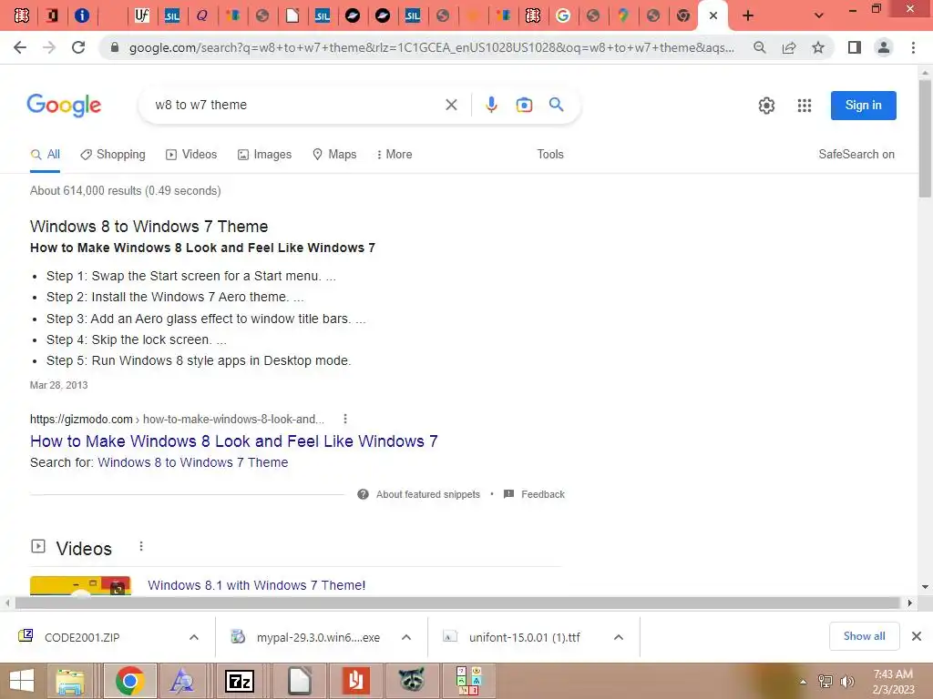Click the address bar URL
This screenshot has height=699, width=933.
pos(431,47)
